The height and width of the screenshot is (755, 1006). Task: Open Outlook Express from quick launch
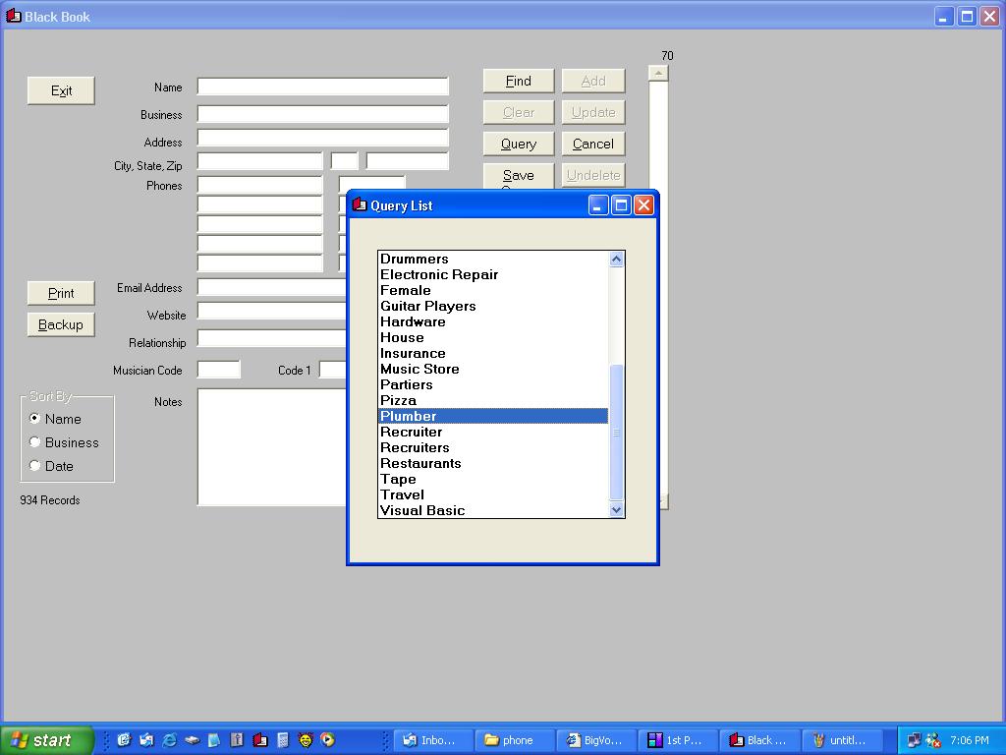146,740
